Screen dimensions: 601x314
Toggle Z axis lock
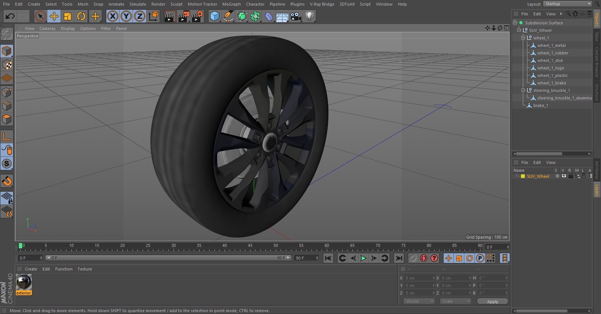[140, 16]
